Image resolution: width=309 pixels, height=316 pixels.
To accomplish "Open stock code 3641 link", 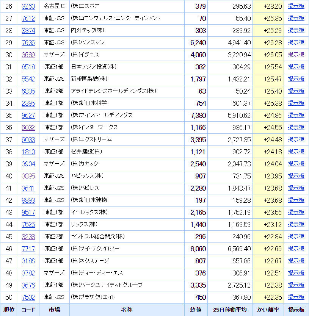I will coord(28,188).
